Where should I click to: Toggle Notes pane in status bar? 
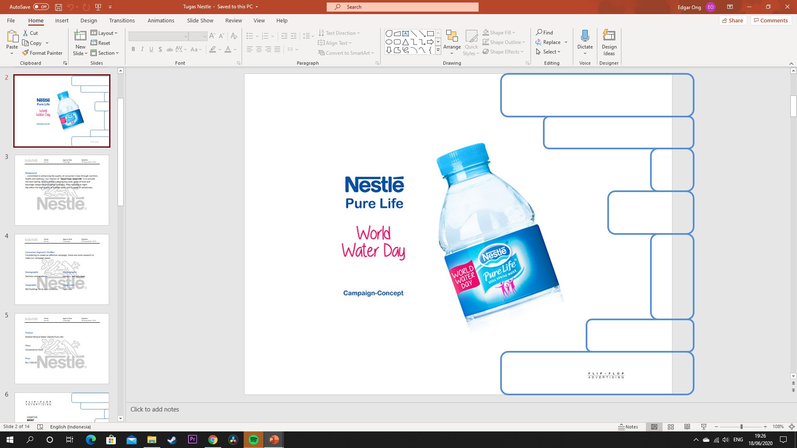628,427
